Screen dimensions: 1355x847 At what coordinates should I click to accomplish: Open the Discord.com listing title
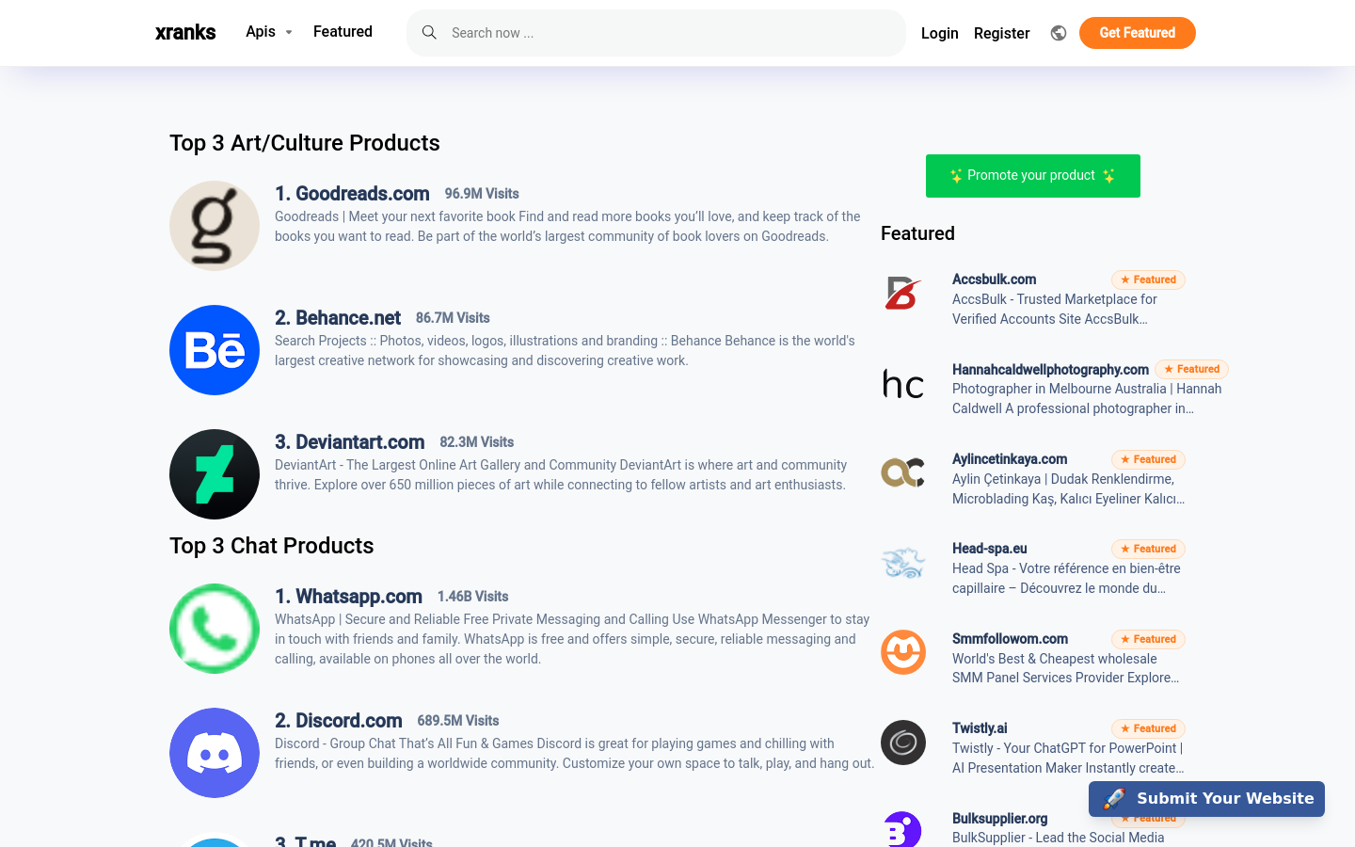[339, 721]
